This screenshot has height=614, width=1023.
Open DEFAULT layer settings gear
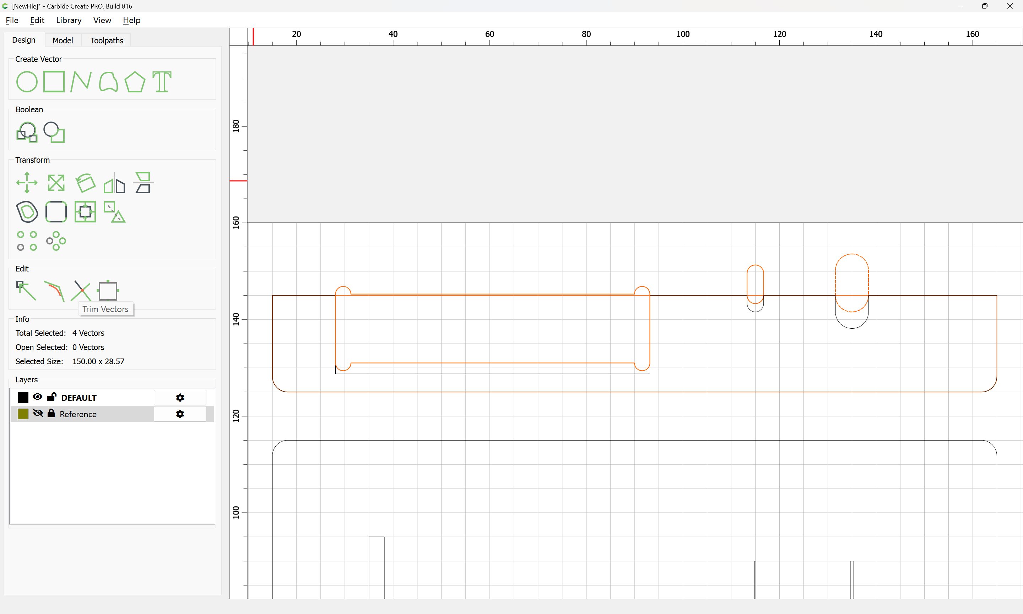click(x=180, y=398)
